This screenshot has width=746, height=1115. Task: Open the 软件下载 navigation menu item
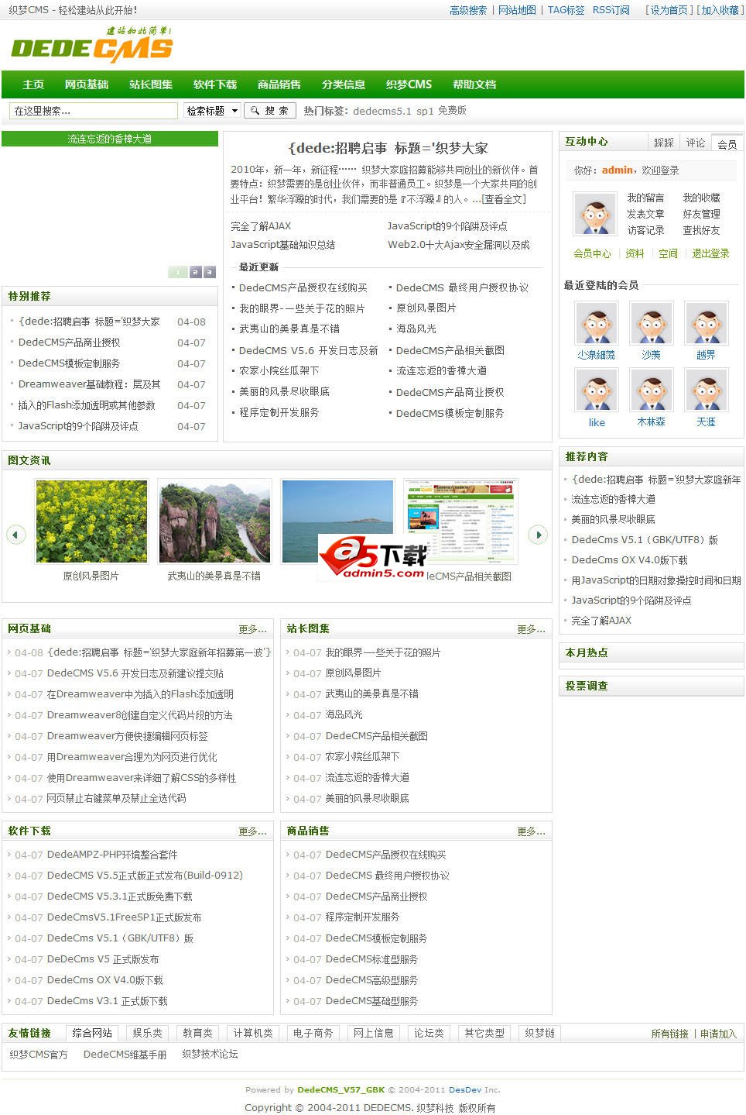click(x=215, y=84)
